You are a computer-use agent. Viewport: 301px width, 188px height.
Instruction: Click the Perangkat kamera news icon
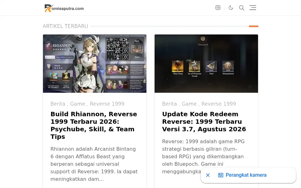[x=220, y=175]
